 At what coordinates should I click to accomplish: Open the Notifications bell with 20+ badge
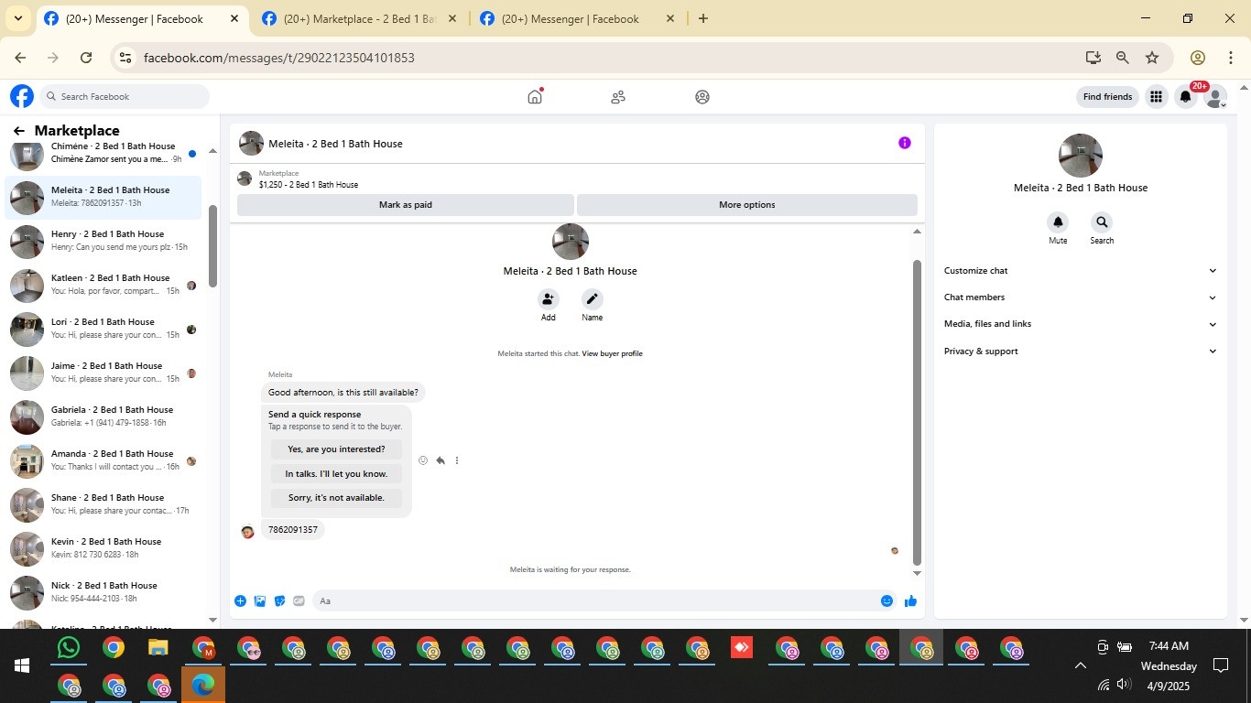tap(1186, 96)
